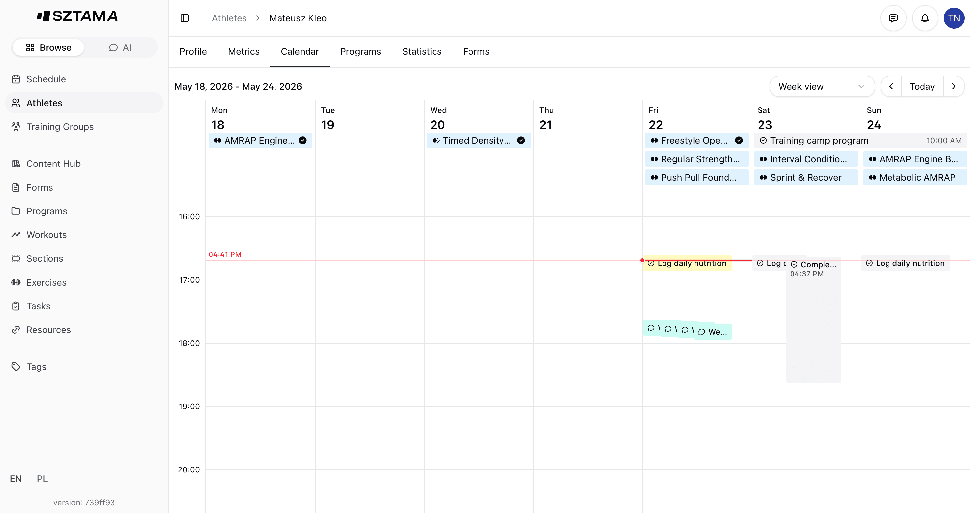Viewport: 970px width, 513px height.
Task: Open Interval Conditio workout on Saturday
Action: pyautogui.click(x=806, y=159)
